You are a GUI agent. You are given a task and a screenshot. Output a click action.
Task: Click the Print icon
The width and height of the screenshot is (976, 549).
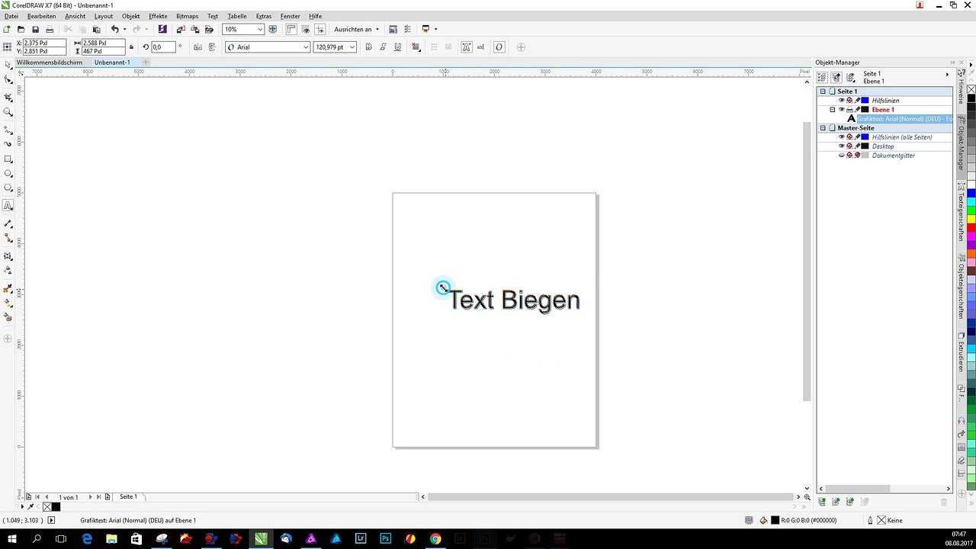click(50, 29)
